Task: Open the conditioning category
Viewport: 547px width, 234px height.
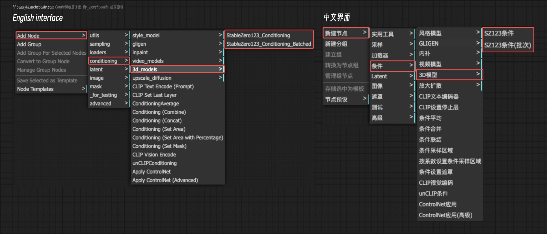Action: pos(109,61)
